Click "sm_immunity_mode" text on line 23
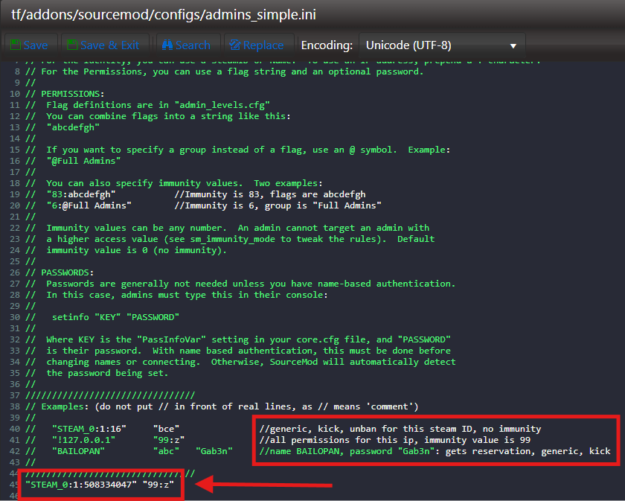This screenshot has height=501, width=625. pos(233,239)
